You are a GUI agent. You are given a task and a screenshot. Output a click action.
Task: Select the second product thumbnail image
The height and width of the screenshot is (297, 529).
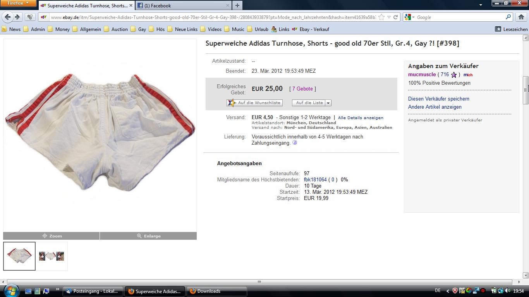pyautogui.click(x=52, y=256)
